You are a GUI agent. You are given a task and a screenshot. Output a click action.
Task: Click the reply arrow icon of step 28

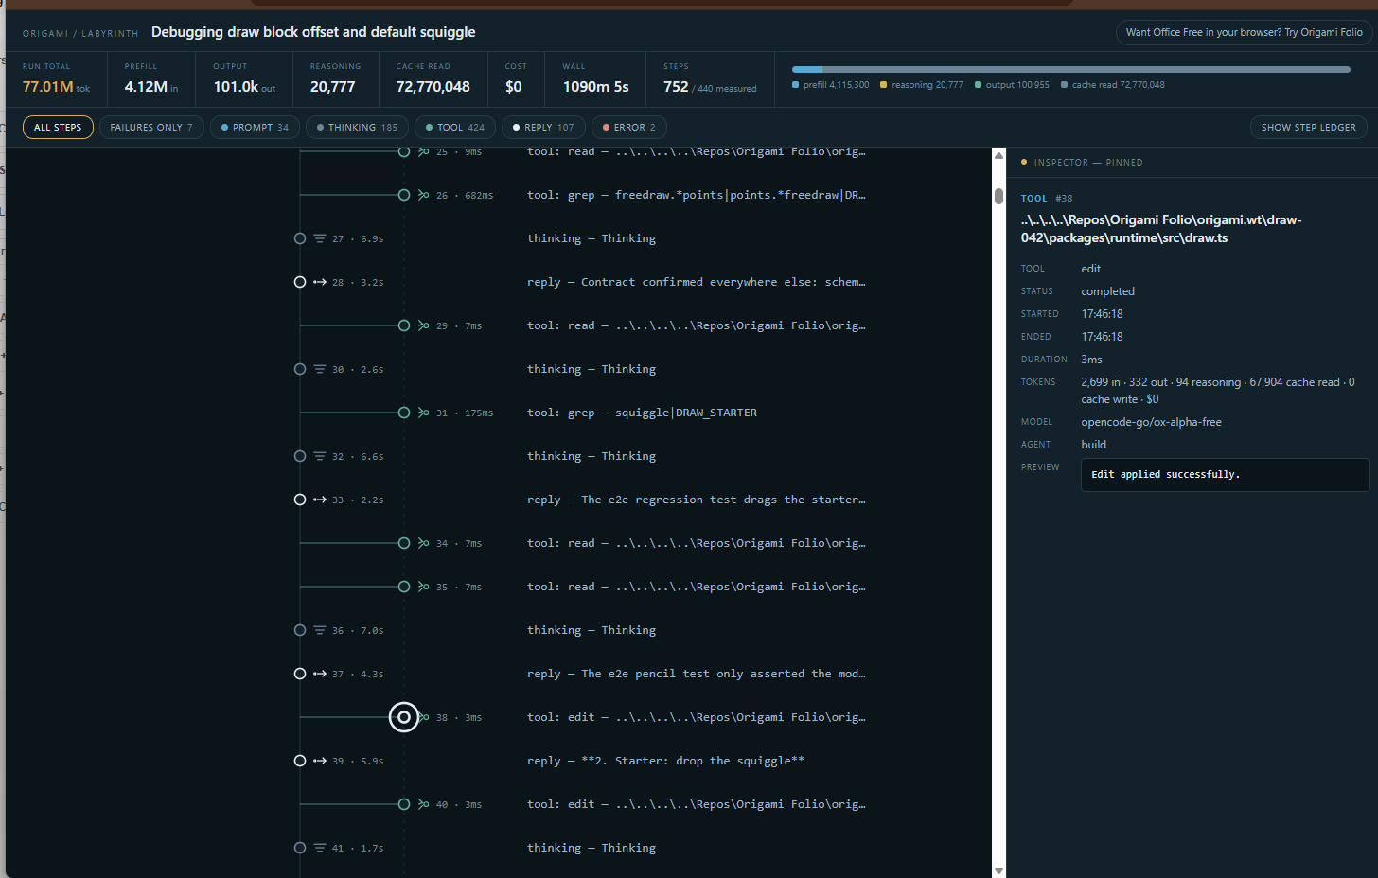pos(320,282)
